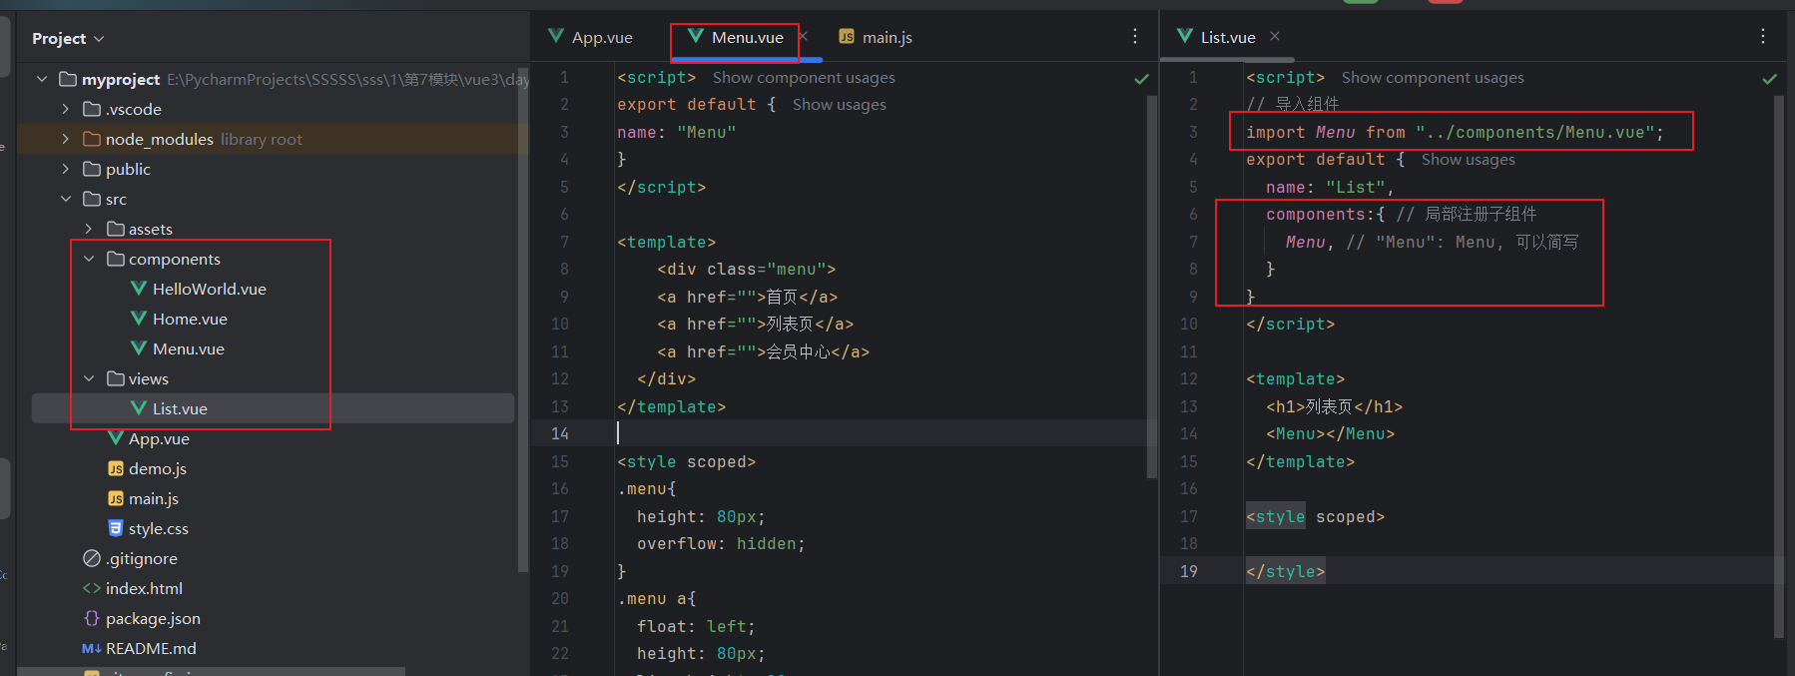This screenshot has height=676, width=1795.
Task: Collapse the src folder
Action: click(66, 199)
